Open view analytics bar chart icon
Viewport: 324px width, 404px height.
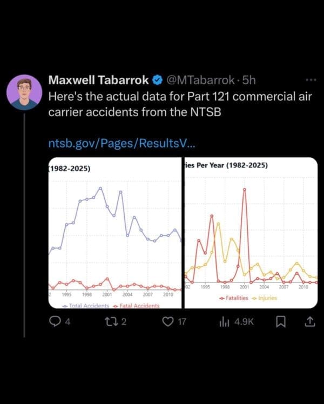click(x=224, y=322)
